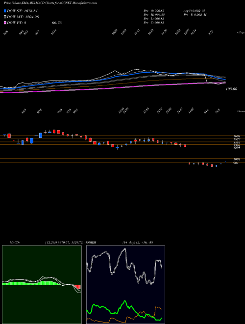Viewport: 245px width, 324px height.
Task: Click the 783 lows value
Action: coord(218,111)
